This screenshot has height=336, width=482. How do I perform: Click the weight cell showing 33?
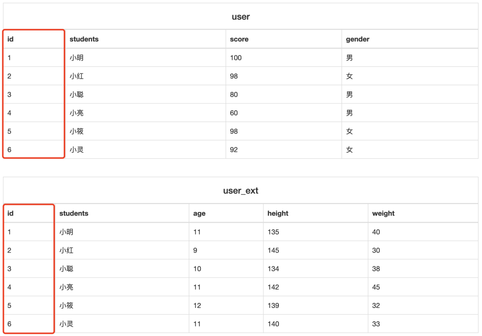point(376,324)
